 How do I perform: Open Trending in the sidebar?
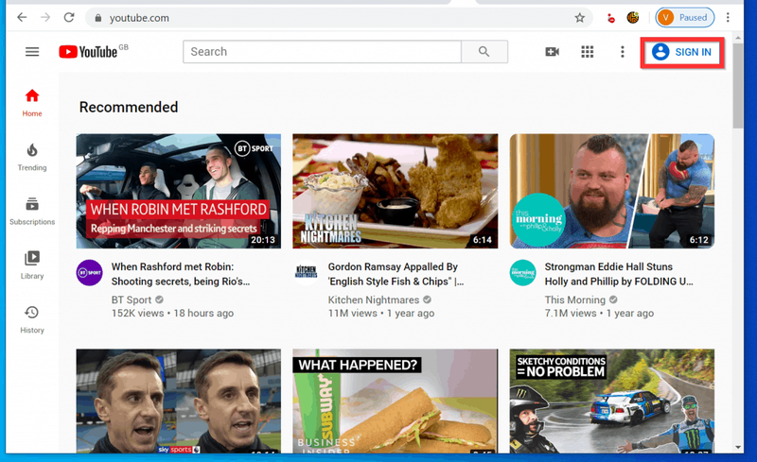coord(32,157)
